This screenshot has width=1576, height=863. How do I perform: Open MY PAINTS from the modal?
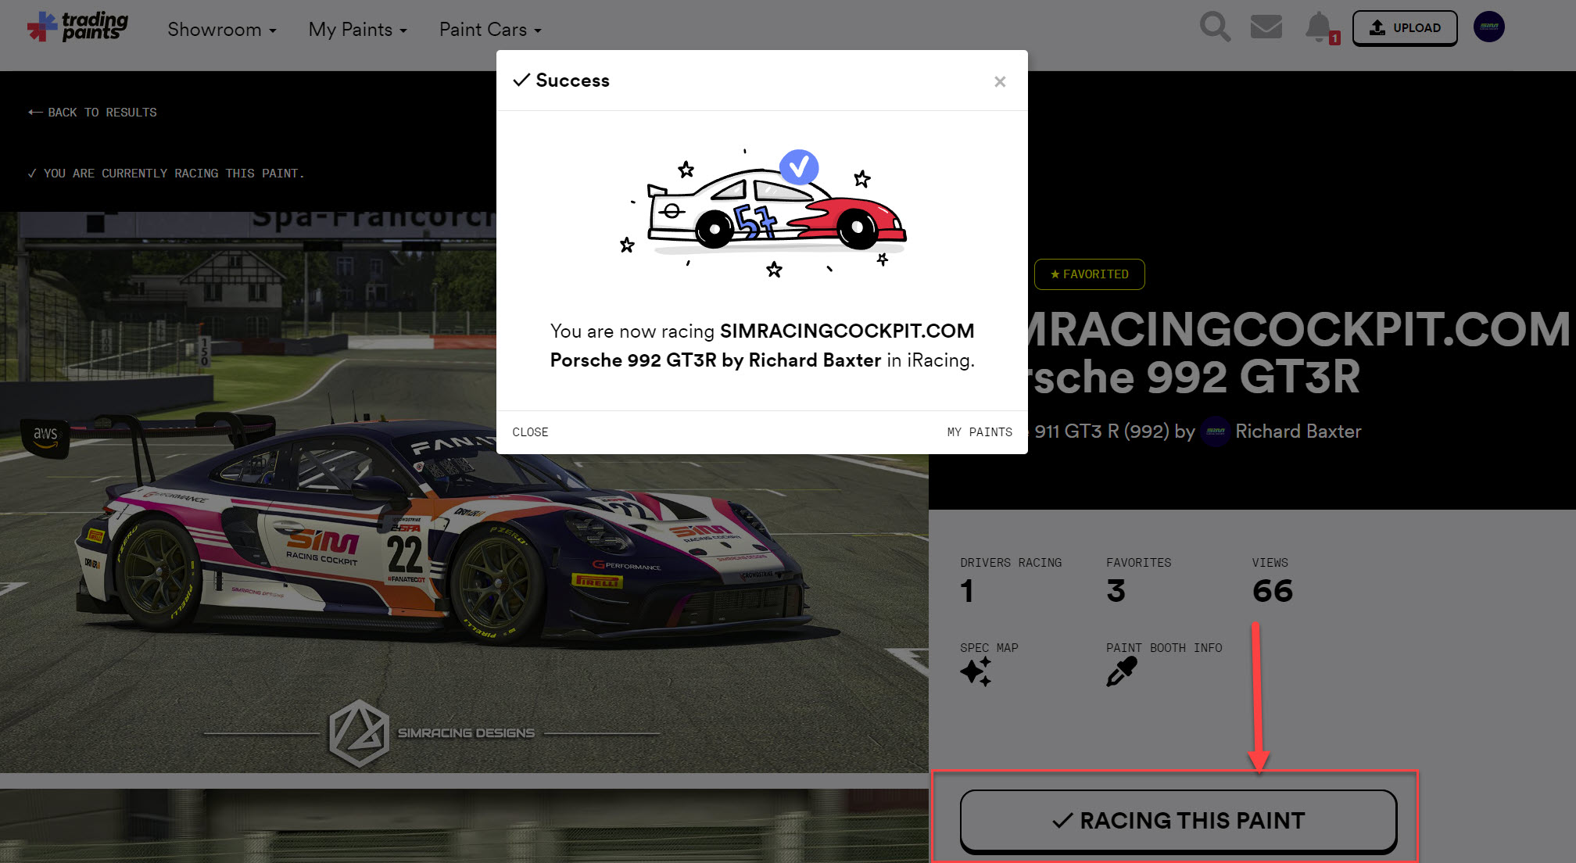pyautogui.click(x=980, y=431)
